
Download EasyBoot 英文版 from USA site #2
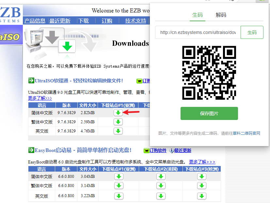pos(161,196)
